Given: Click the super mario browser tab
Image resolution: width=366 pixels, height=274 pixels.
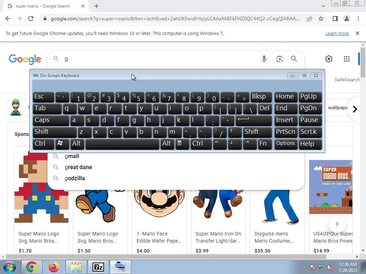Looking at the screenshot, I should tap(46, 6).
